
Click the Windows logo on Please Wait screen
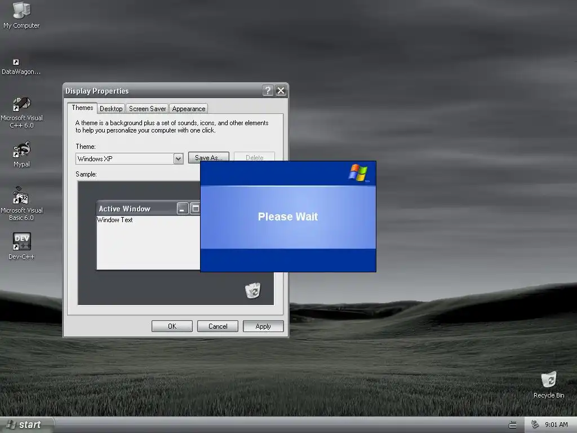(358, 173)
